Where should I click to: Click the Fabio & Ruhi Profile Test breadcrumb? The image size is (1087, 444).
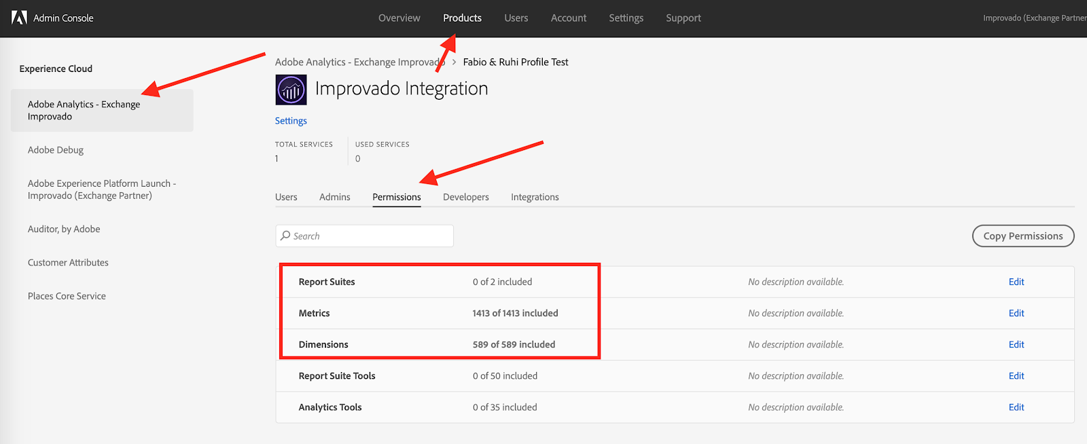click(516, 62)
